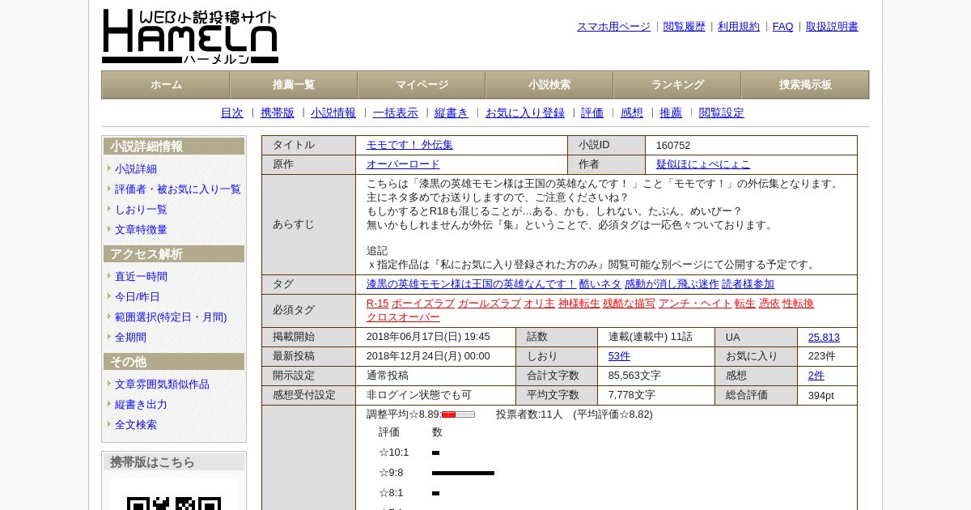Open 閲覧設定 in the sub navigation
The height and width of the screenshot is (510, 971).
coord(722,113)
